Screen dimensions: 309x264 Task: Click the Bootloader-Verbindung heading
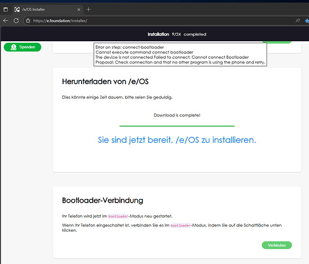[x=102, y=201]
